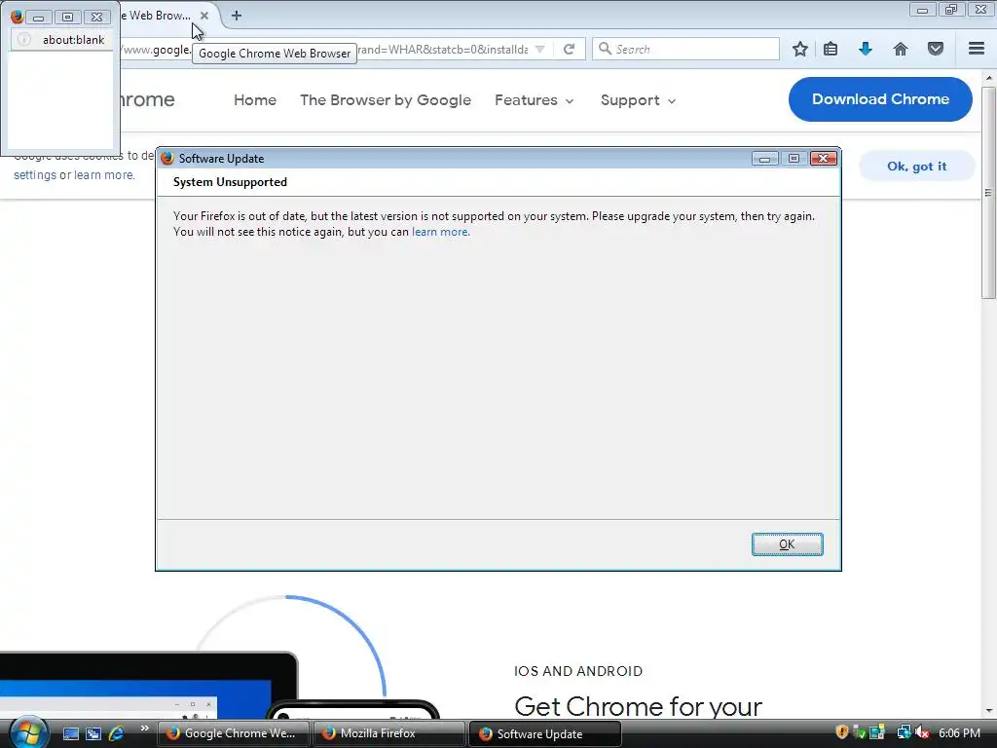
Task: Click scrollbar up arrow on page
Action: pos(988,78)
